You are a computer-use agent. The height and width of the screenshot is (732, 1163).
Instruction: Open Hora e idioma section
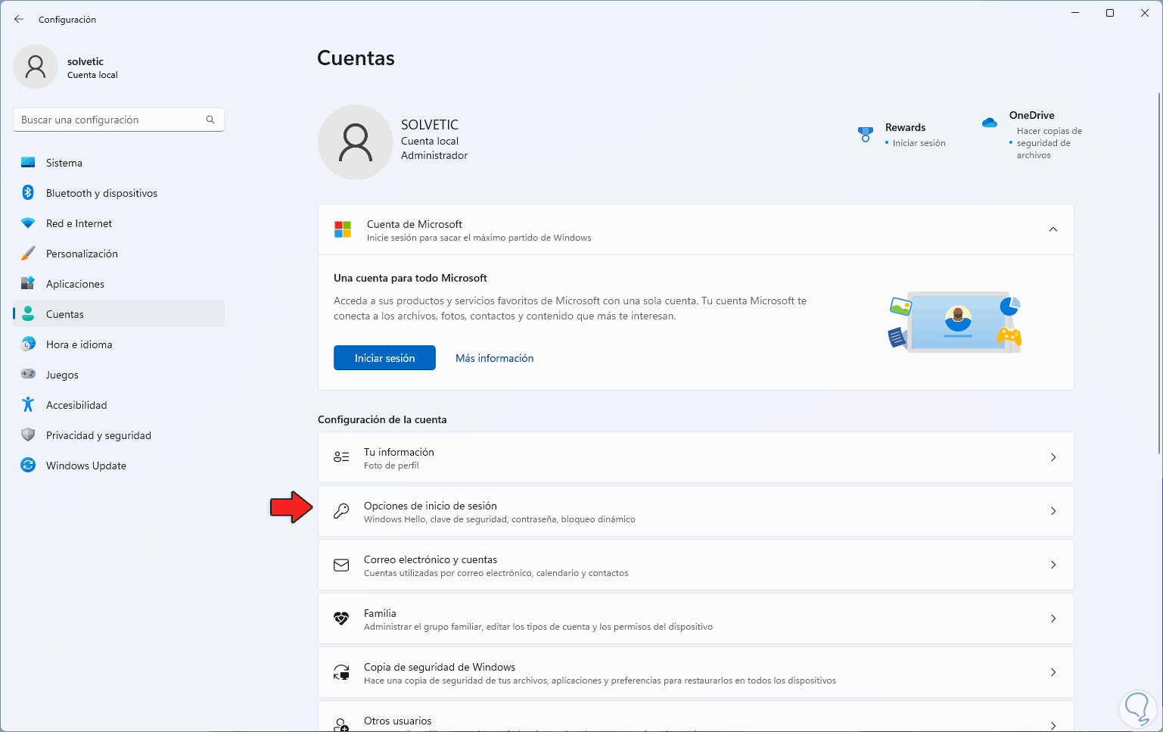click(119, 344)
